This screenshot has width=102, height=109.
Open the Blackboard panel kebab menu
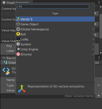(99, 58)
